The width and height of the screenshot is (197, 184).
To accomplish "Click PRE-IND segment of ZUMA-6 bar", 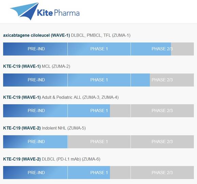I will [x=35, y=172].
